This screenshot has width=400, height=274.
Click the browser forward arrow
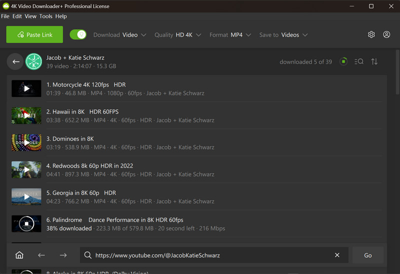pos(63,255)
